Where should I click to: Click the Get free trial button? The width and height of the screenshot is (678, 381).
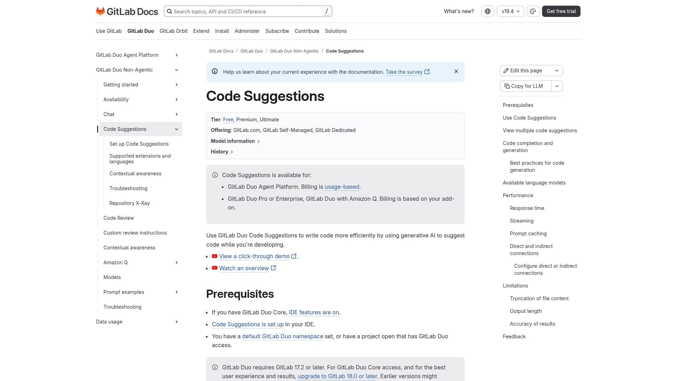[561, 11]
